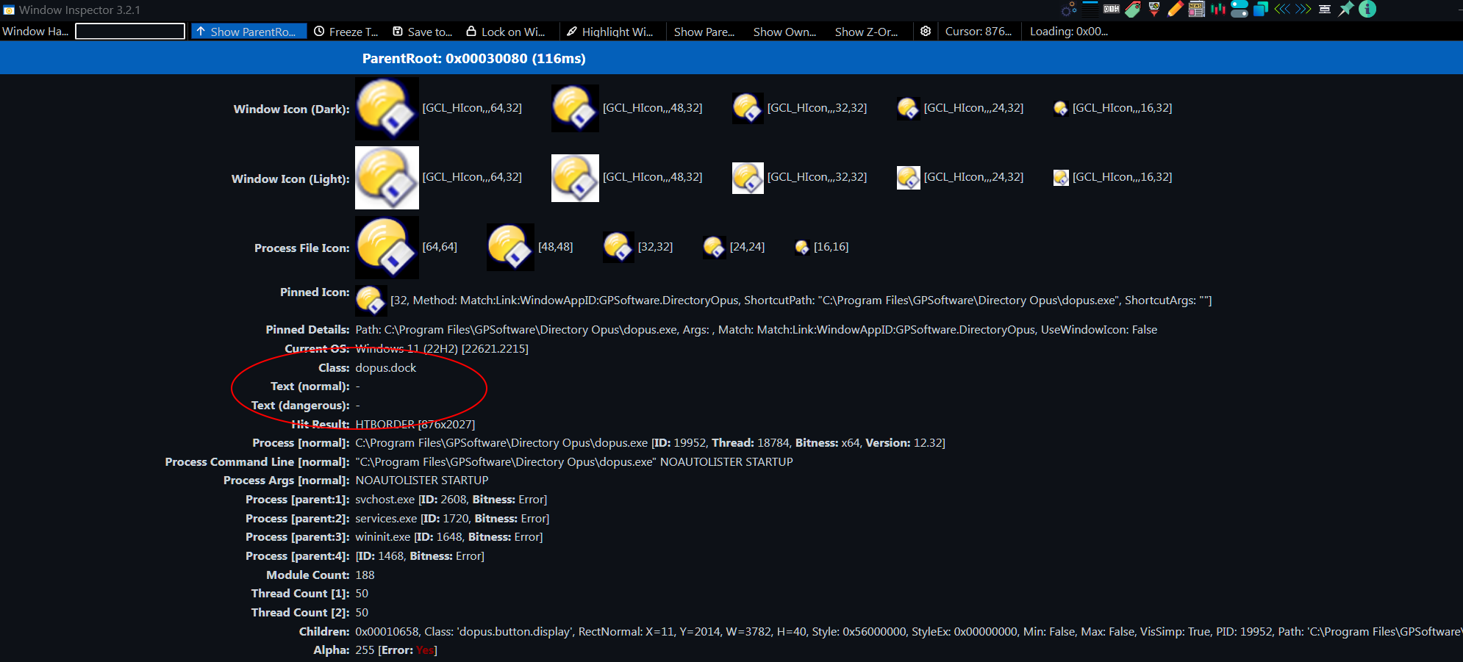
Task: Click the ParentRoot: 0x00030080 header bar
Action: [731, 58]
